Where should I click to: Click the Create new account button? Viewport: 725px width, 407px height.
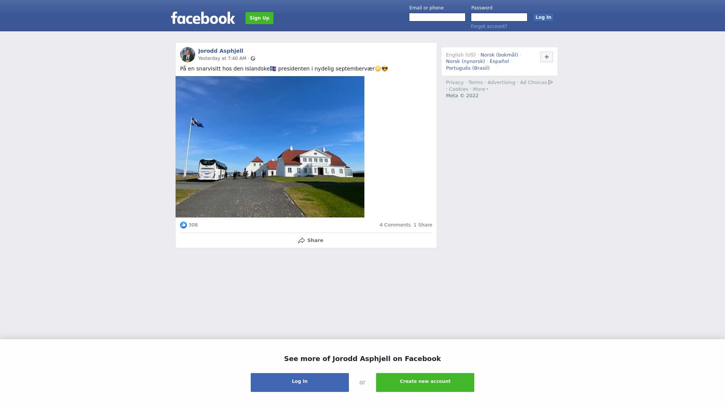pos(425,383)
